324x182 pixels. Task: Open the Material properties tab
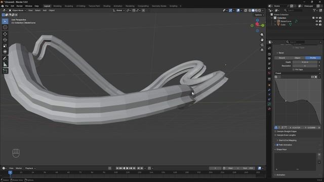coord(269,109)
